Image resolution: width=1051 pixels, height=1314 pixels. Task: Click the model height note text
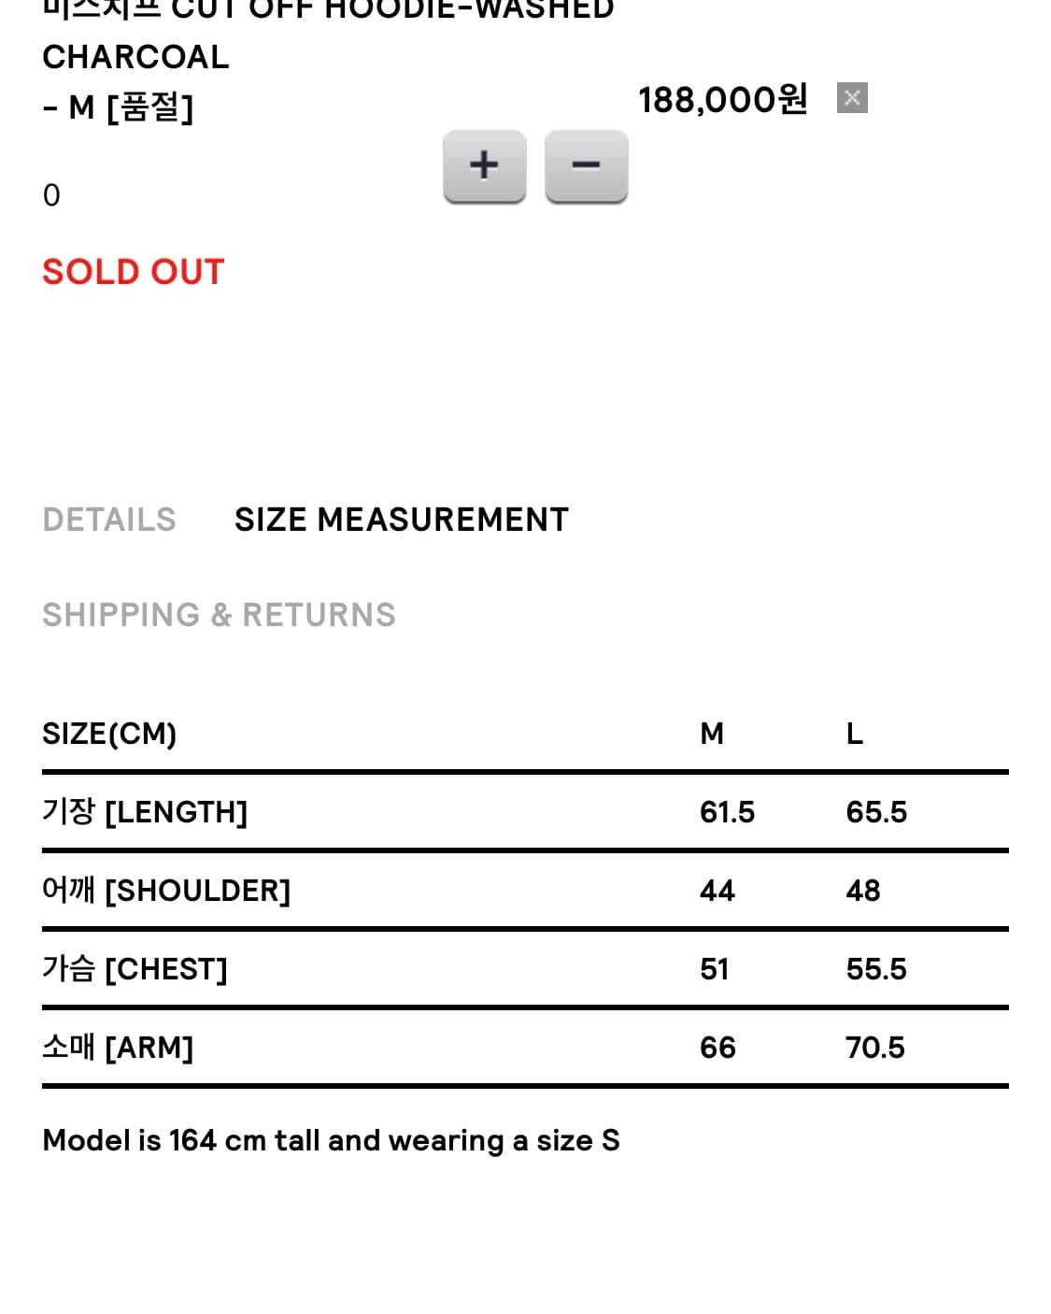point(331,1140)
